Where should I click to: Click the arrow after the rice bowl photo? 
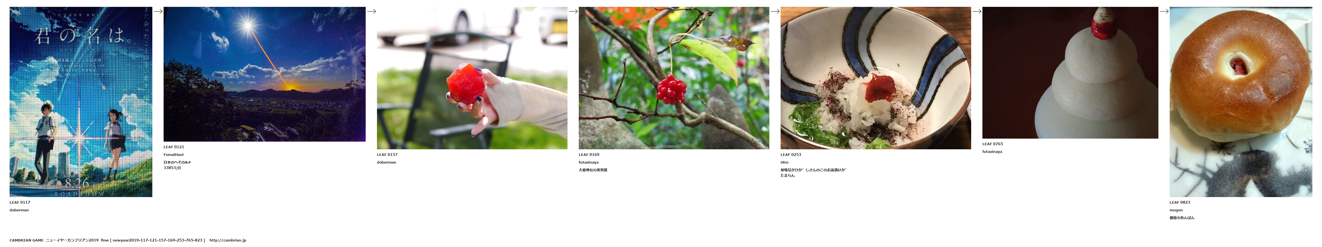tap(977, 11)
